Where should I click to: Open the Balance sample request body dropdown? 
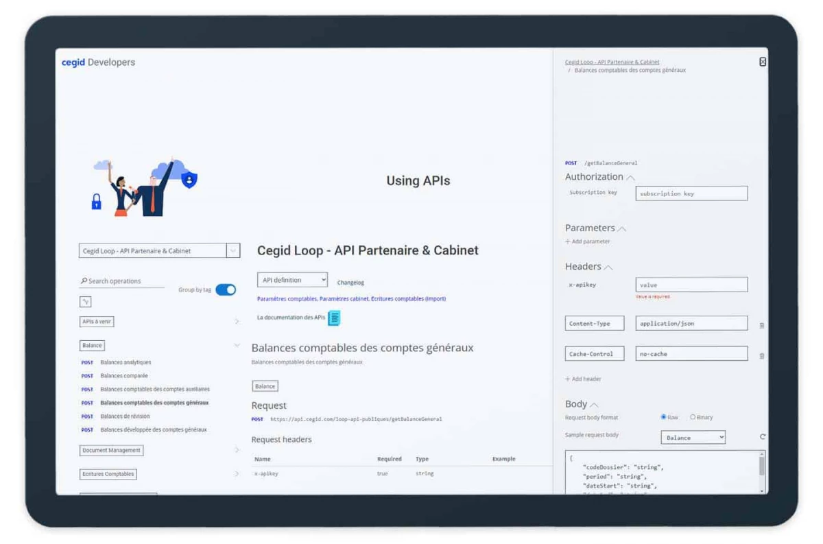(693, 437)
